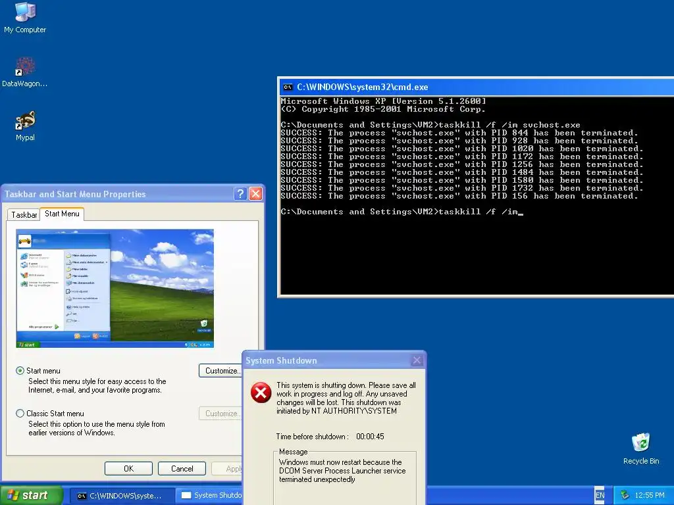Click the 12:55 PM clock
Image resolution: width=674 pixels, height=505 pixels.
pos(650,495)
